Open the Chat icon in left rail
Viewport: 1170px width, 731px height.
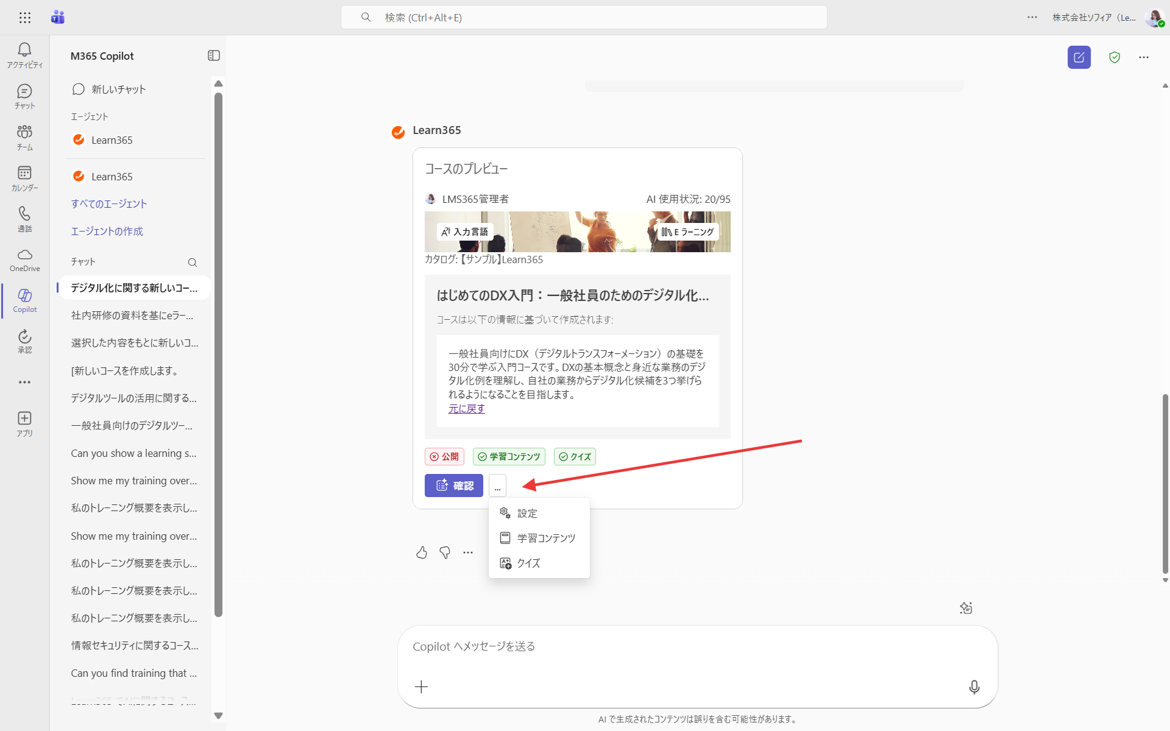click(25, 96)
